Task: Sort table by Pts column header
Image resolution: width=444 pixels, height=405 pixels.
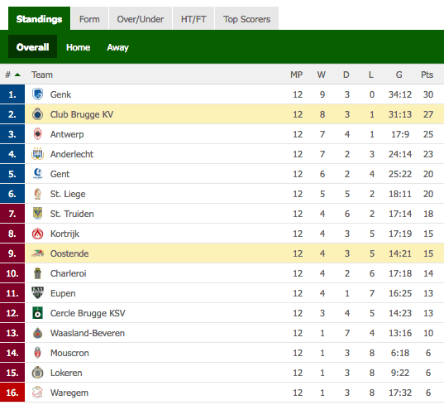Action: coord(427,75)
